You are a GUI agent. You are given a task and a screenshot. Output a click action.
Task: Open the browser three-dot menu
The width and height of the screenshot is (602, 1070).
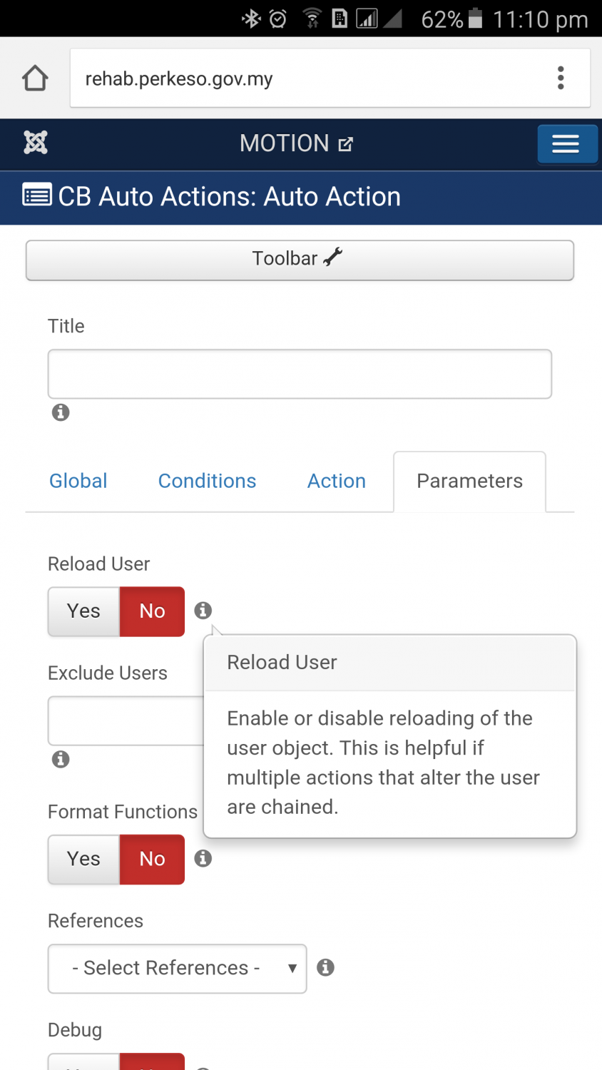561,78
